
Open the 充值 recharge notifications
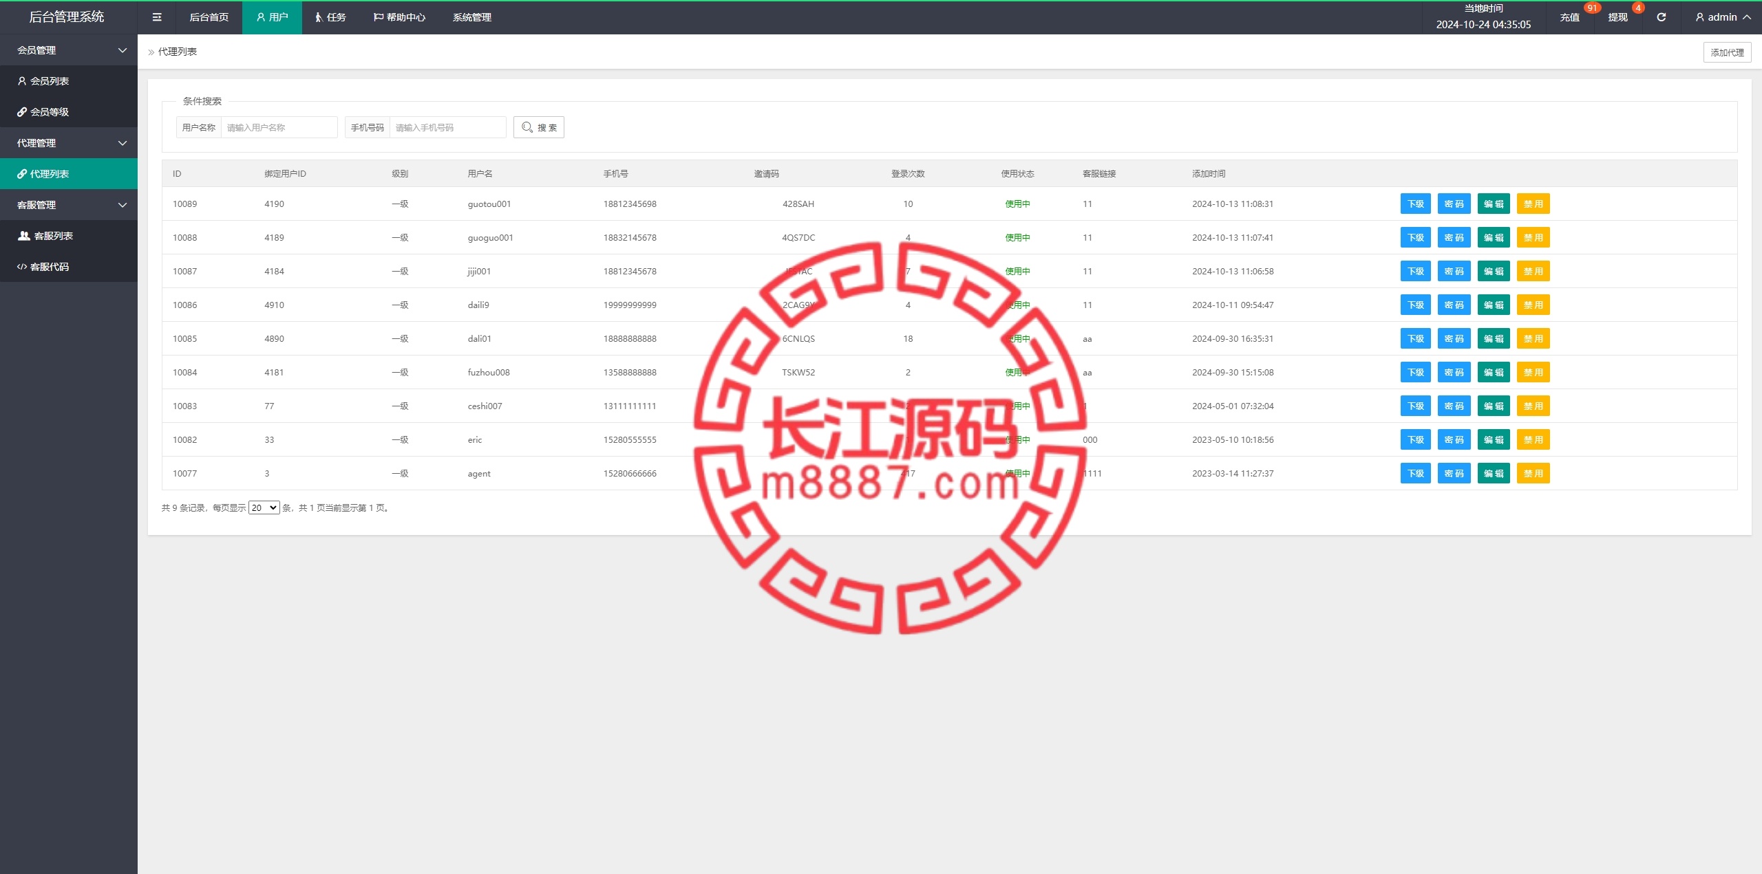pos(1569,17)
